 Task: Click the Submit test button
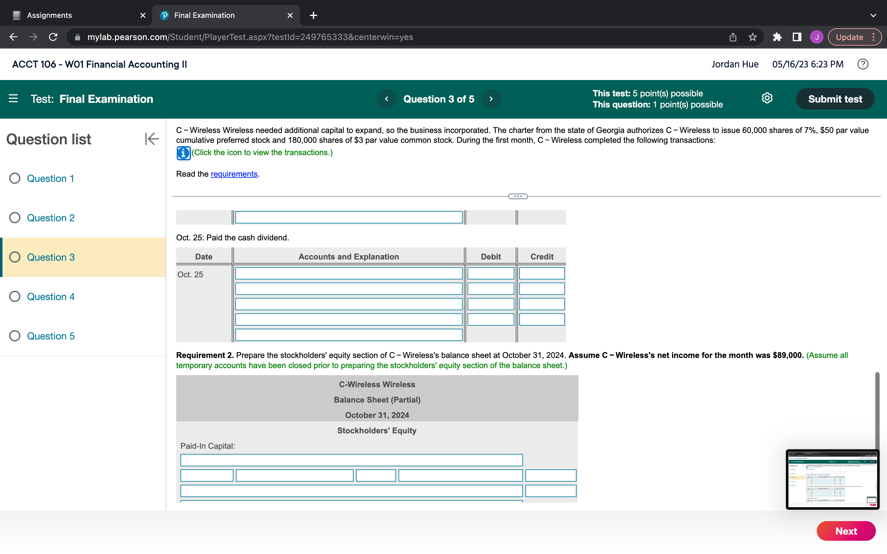coord(835,99)
